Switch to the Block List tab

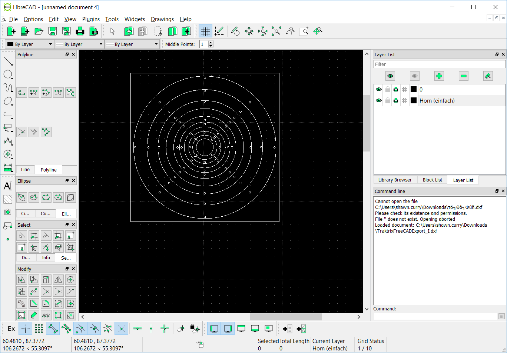432,180
